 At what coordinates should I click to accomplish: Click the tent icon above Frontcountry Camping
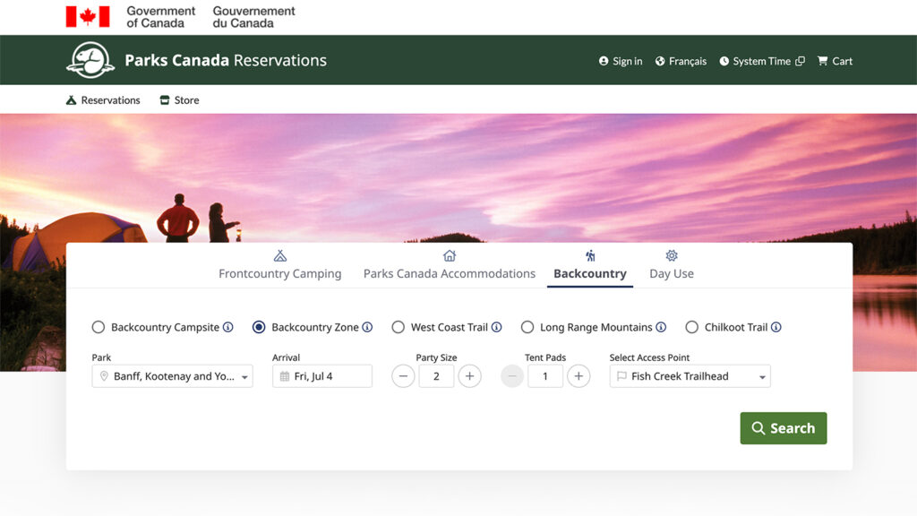coord(280,256)
